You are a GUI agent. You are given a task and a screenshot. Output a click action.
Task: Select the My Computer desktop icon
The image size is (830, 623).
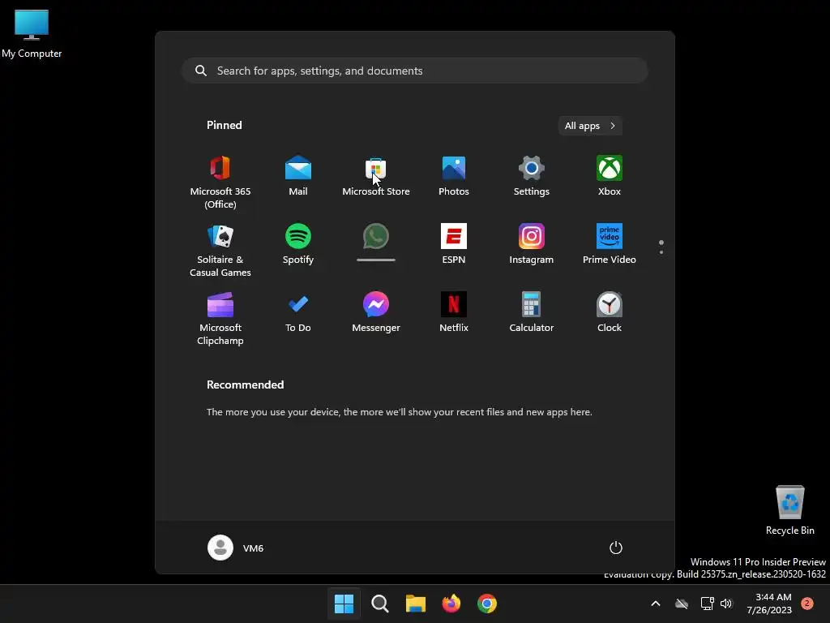coord(32,34)
